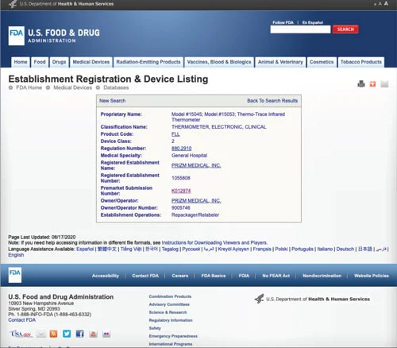The height and width of the screenshot is (348, 397).
Task: Open Animal & Veterinary tab
Action: pos(280,62)
